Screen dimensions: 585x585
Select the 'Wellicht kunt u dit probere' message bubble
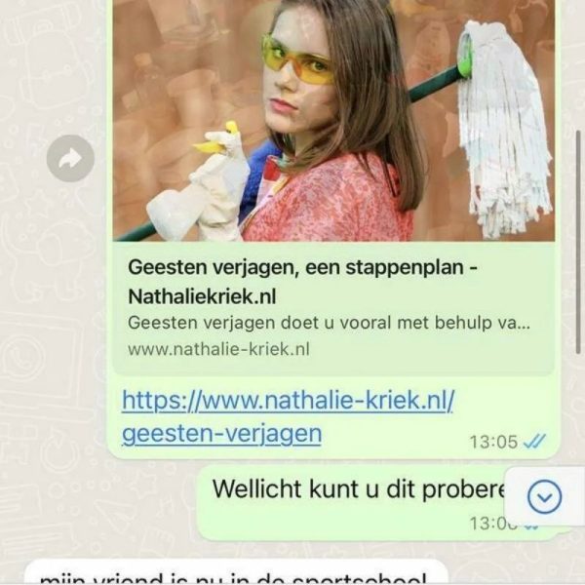[x=384, y=502]
